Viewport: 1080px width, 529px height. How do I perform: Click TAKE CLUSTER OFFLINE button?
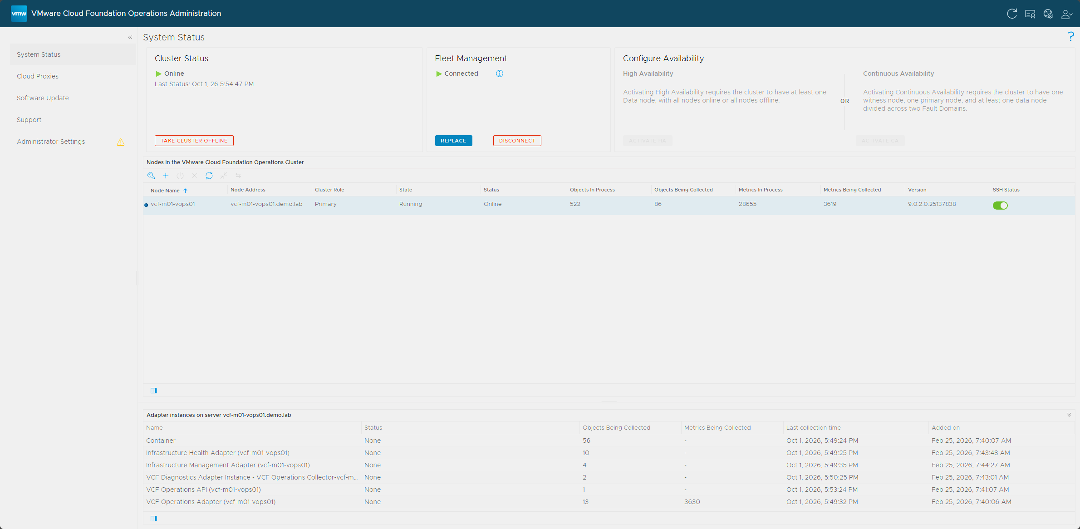tap(194, 141)
